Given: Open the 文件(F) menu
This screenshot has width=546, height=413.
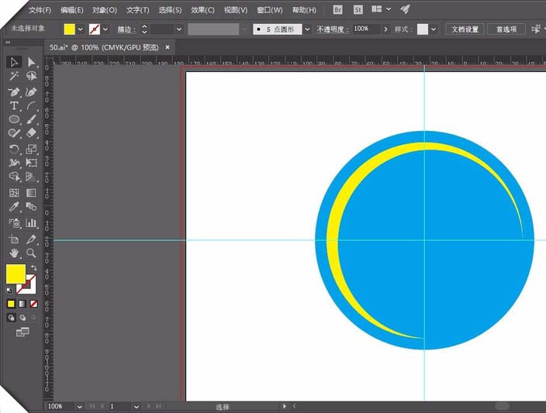Looking at the screenshot, I should tap(40, 10).
